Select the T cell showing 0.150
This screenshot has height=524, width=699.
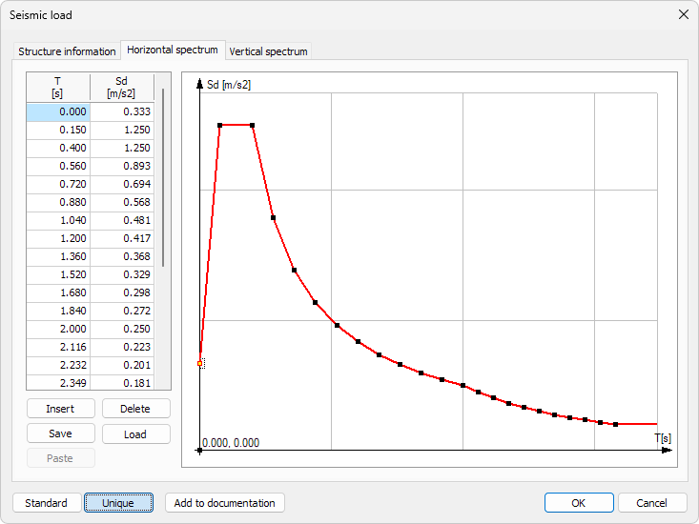coord(58,130)
